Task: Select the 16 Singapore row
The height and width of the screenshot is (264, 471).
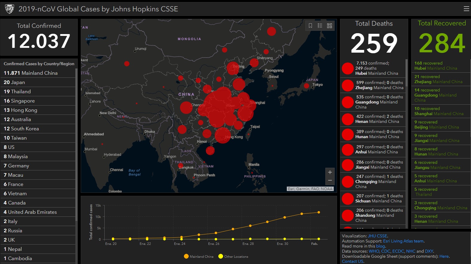Action: tap(38, 101)
